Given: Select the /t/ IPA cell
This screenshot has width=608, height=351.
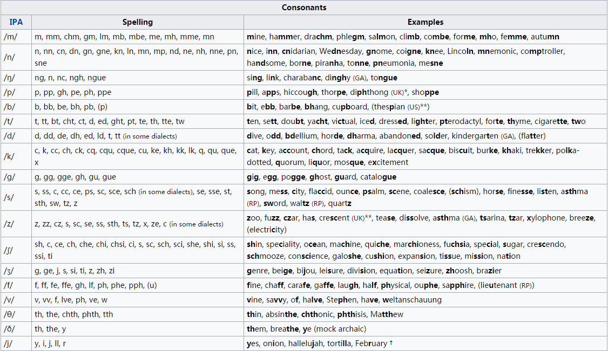Looking at the screenshot, I should click(x=16, y=121).
